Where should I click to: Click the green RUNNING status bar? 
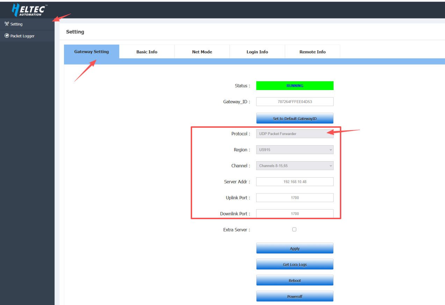pos(294,85)
